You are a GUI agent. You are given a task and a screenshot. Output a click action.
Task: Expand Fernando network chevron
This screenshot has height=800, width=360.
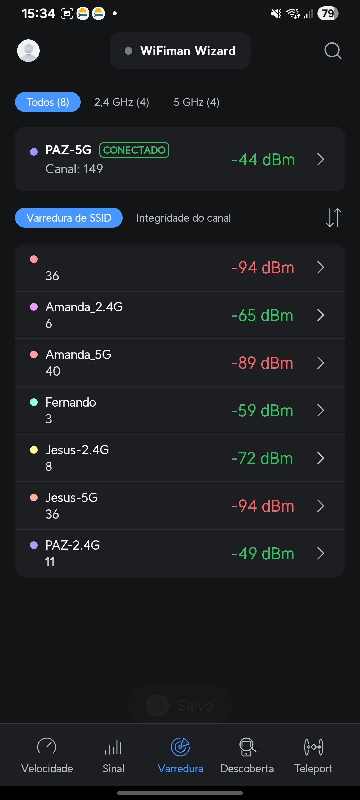(x=320, y=410)
